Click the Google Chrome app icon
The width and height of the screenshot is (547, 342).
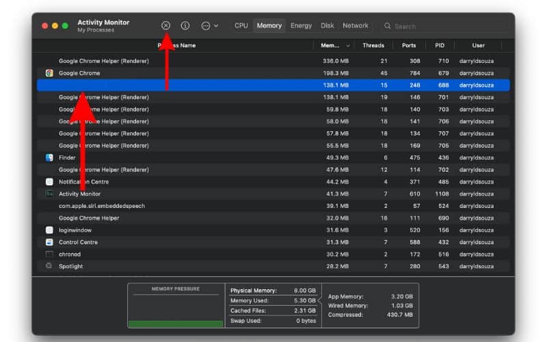coord(49,73)
